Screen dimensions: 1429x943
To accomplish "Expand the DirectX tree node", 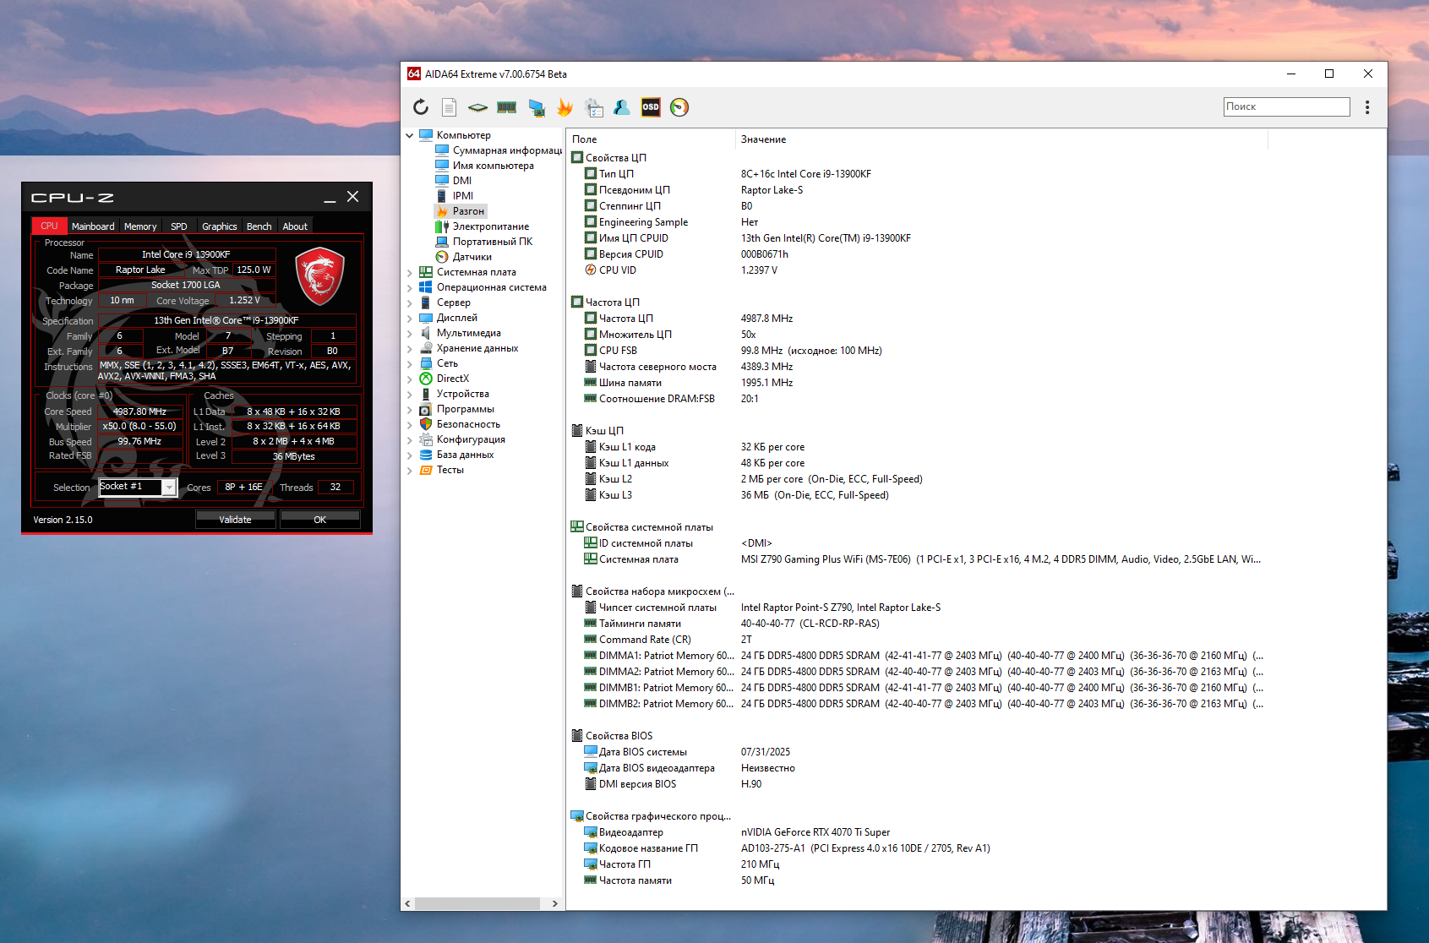I will (x=410, y=379).
